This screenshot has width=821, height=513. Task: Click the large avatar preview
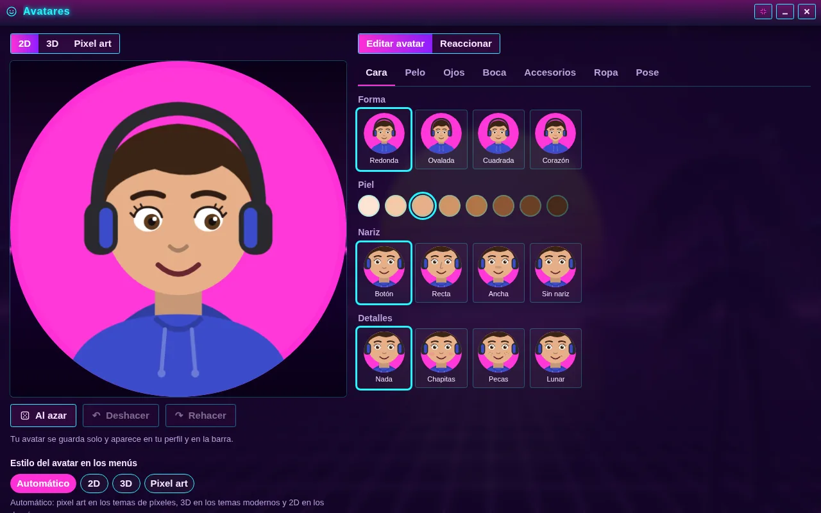pos(178,229)
